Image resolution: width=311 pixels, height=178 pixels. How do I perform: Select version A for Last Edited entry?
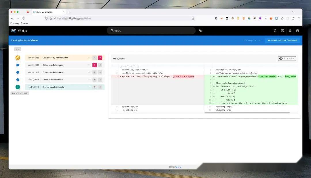pos(95,58)
